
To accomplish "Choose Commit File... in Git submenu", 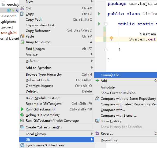I will [126, 75].
